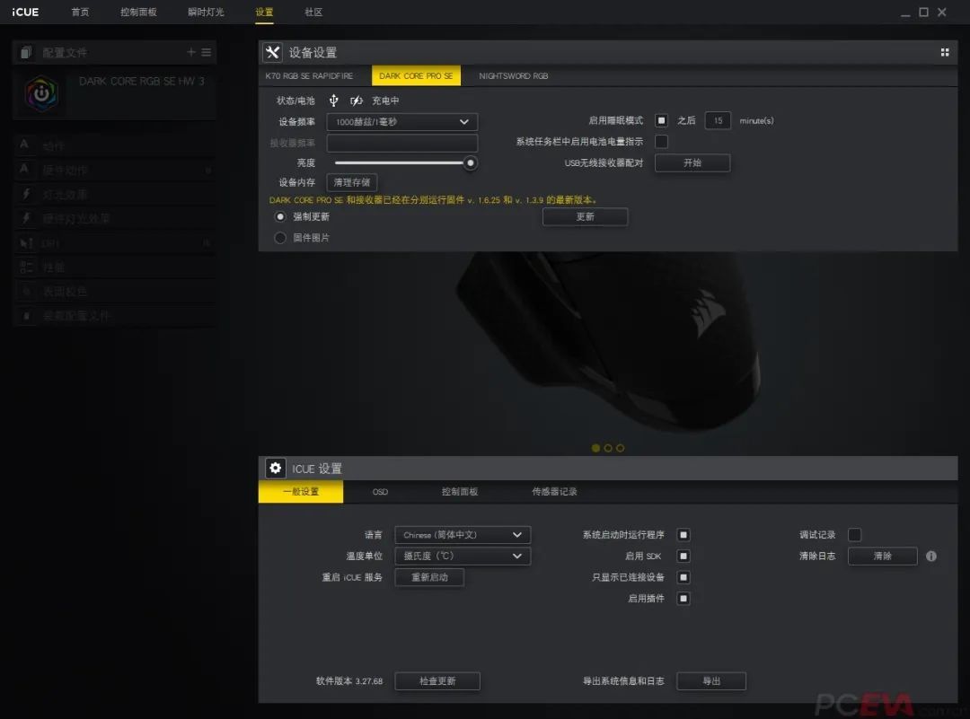Click the iCUE 设置 gear icon
This screenshot has width=970, height=719.
pos(276,468)
